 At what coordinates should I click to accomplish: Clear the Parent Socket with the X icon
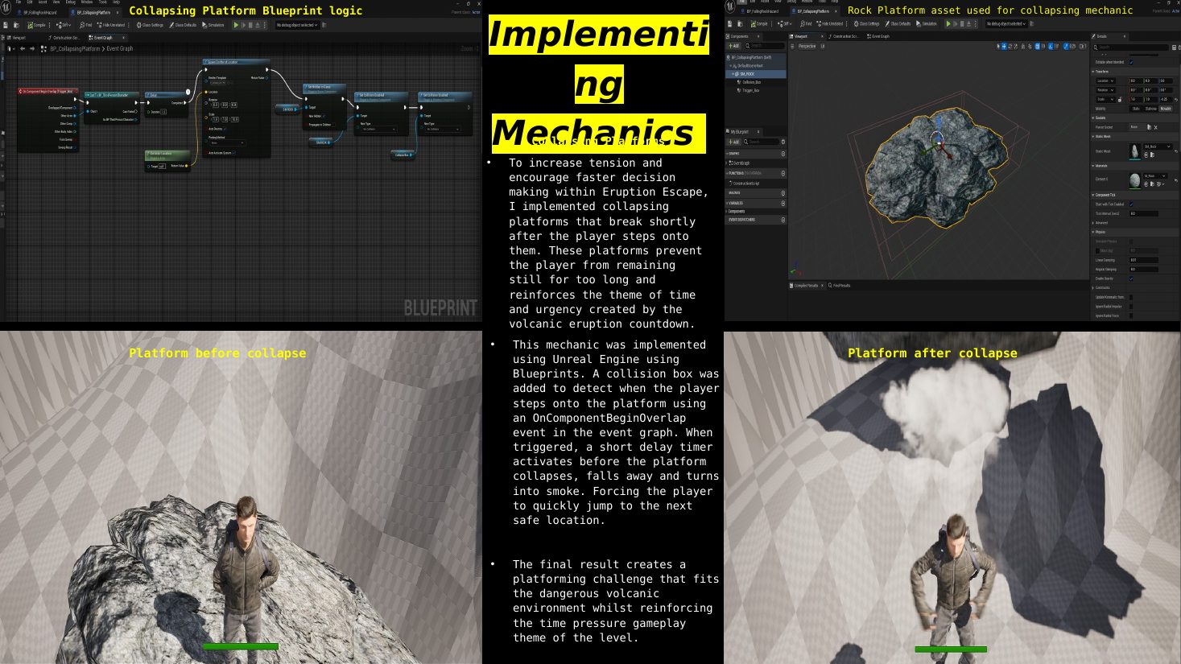coord(1155,127)
